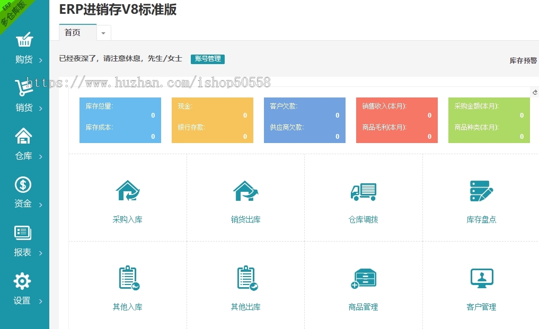The image size is (539, 329).
Task: Open the 采购入库 text link
Action: [128, 219]
